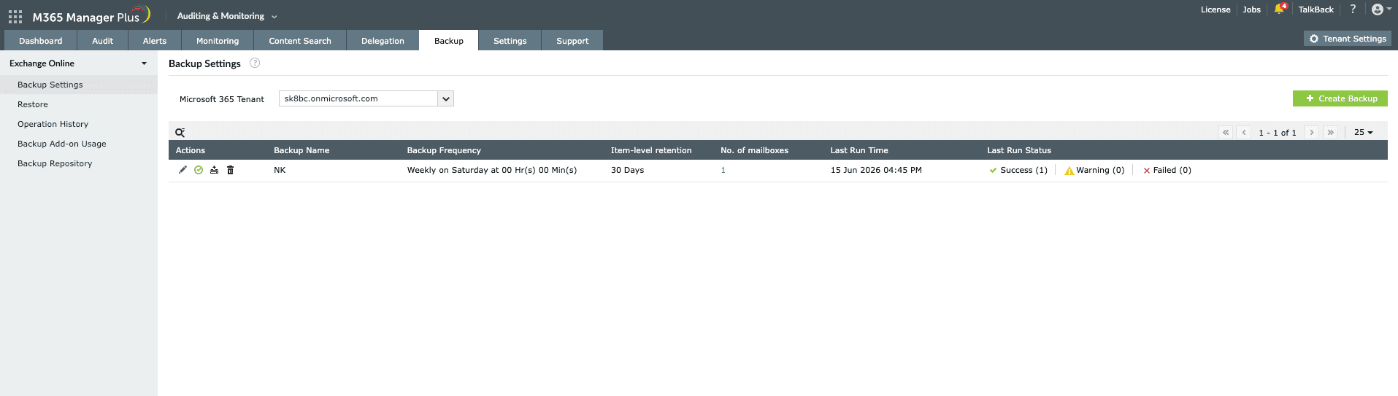The height and width of the screenshot is (396, 1398).
Task: Switch to Audit tab
Action: point(102,41)
